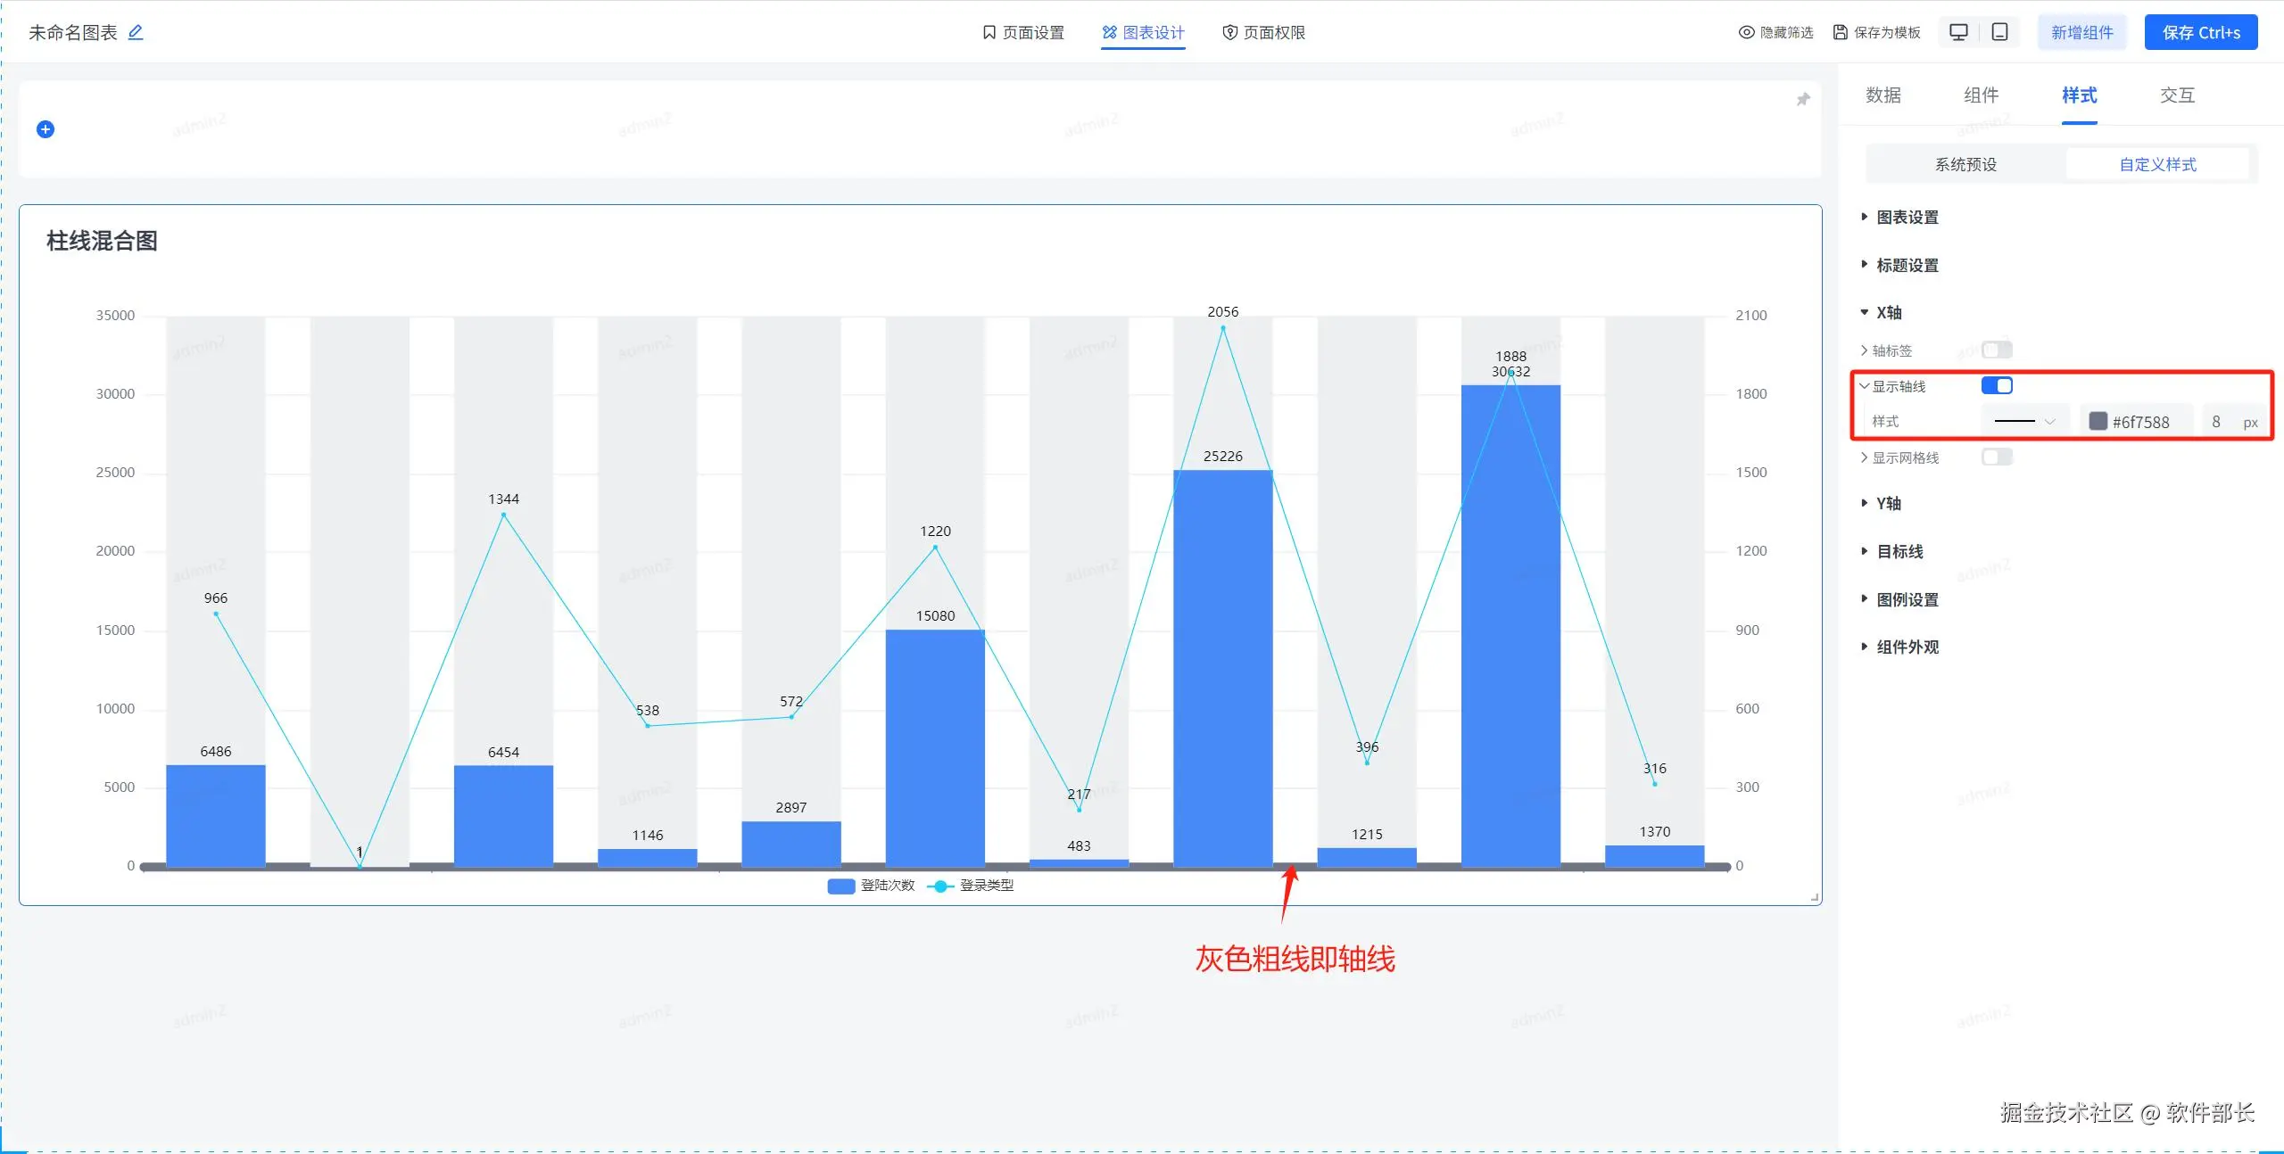This screenshot has width=2284, height=1154.
Task: Click the axis line width px field
Action: 2219,421
